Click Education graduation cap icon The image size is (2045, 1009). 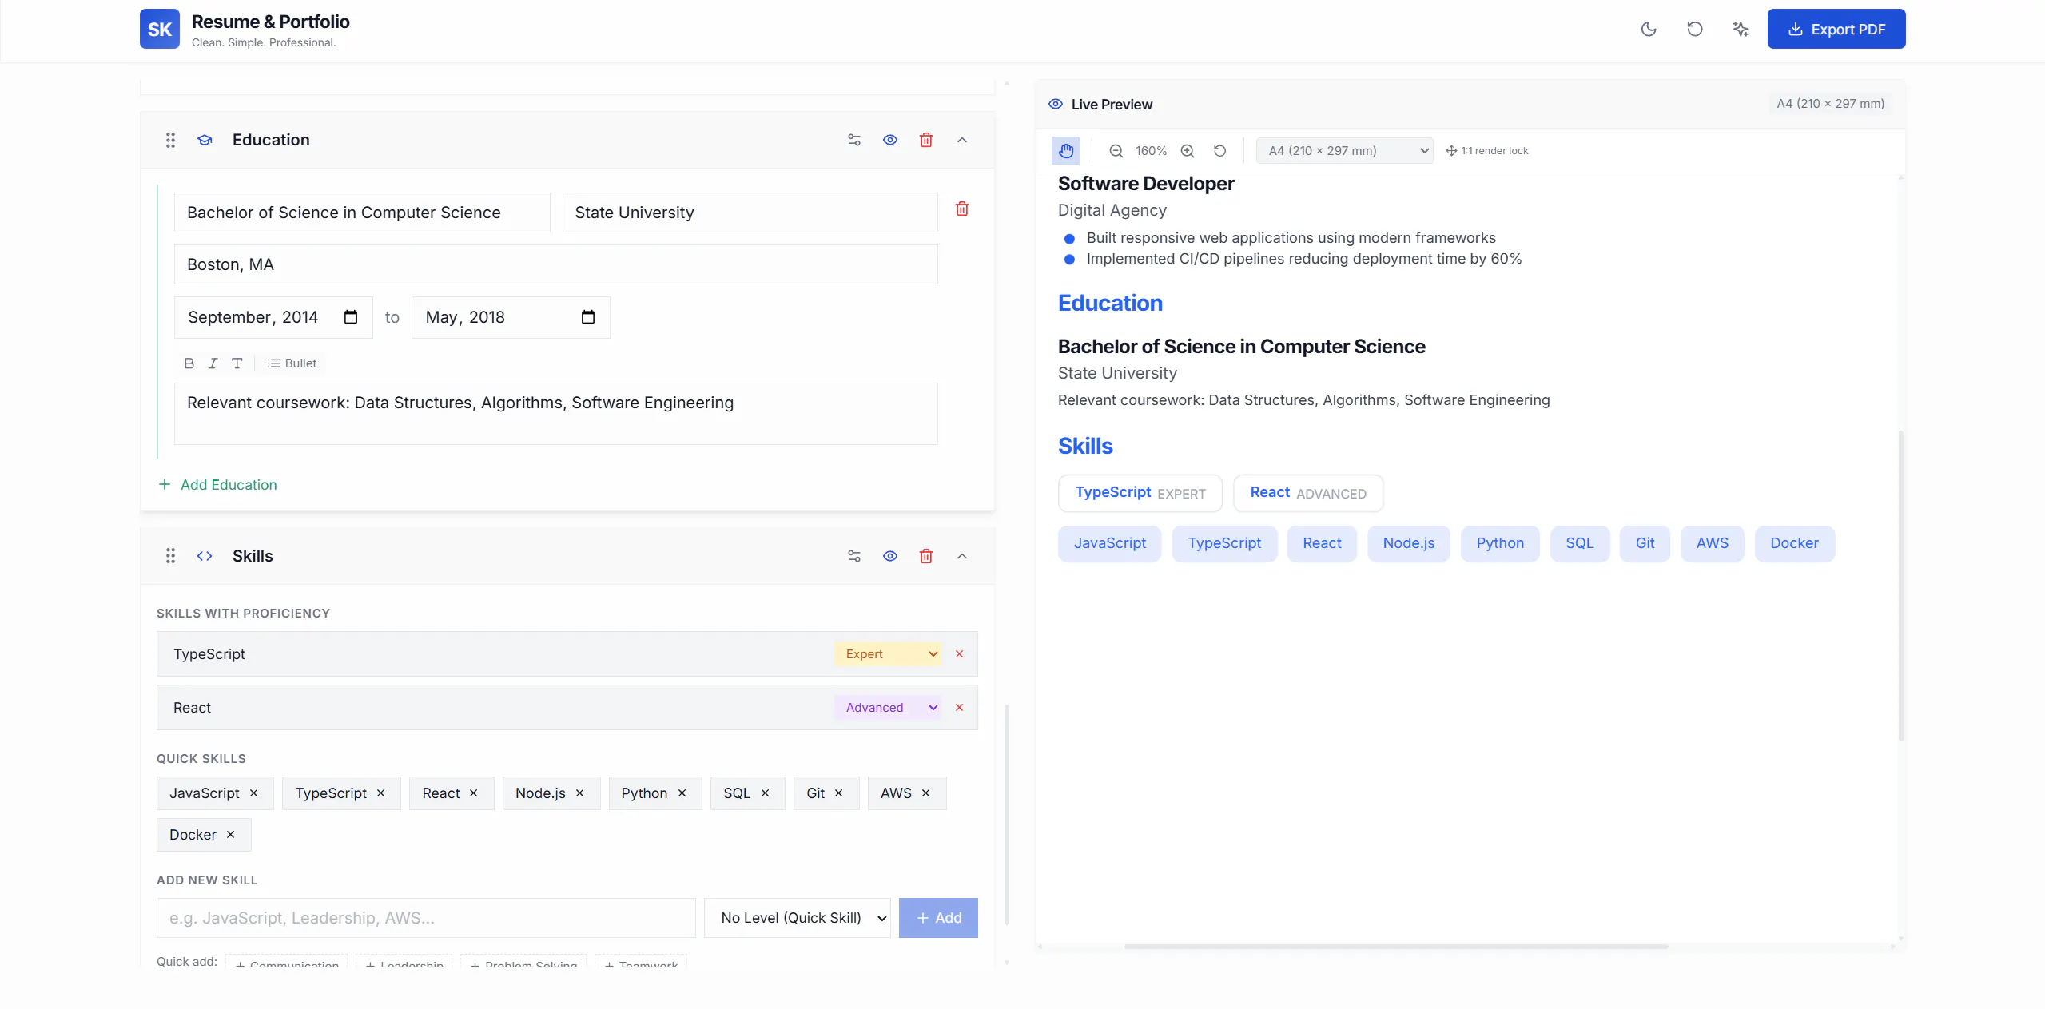point(205,140)
